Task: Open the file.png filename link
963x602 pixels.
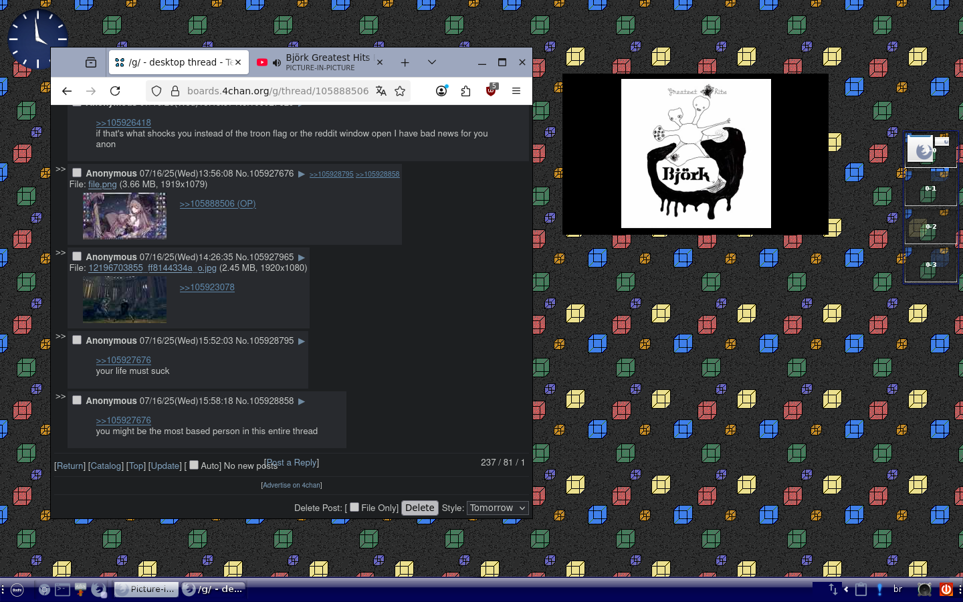Action: pos(102,184)
